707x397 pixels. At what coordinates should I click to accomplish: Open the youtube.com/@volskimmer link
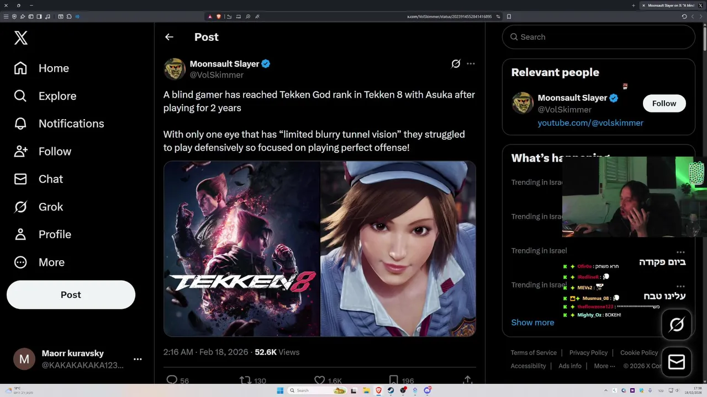(590, 123)
